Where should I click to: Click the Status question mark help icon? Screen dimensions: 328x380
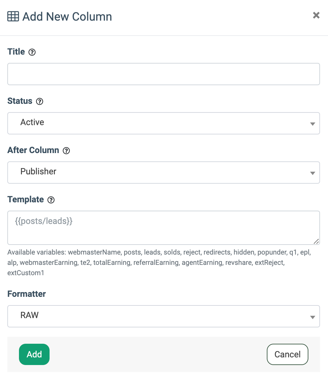pyautogui.click(x=40, y=101)
